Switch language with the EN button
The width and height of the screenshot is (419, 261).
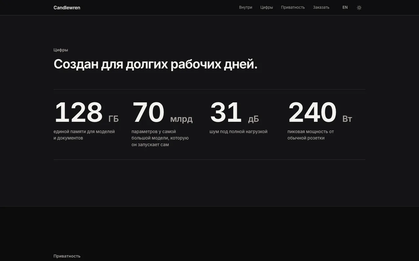[x=345, y=8]
